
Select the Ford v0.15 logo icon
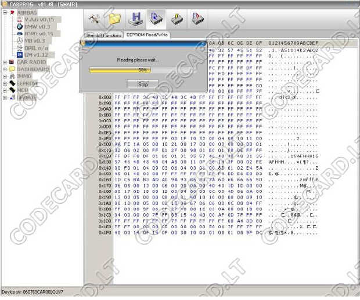point(20,34)
